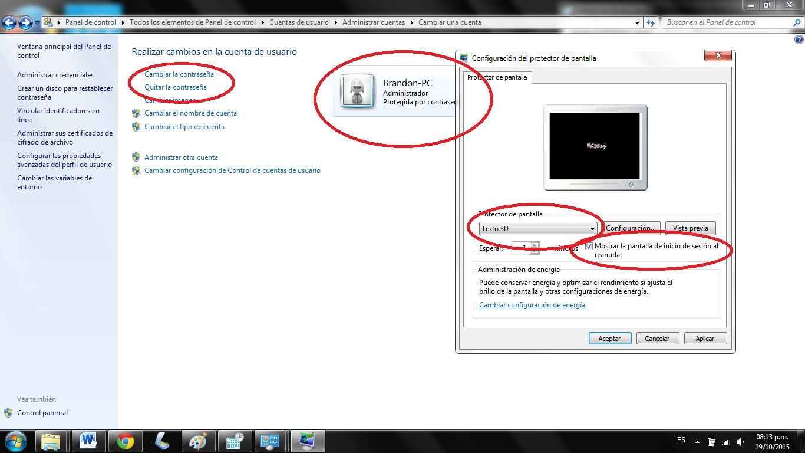Open the Control Panel help question mark
805x453 pixels.
click(799, 40)
